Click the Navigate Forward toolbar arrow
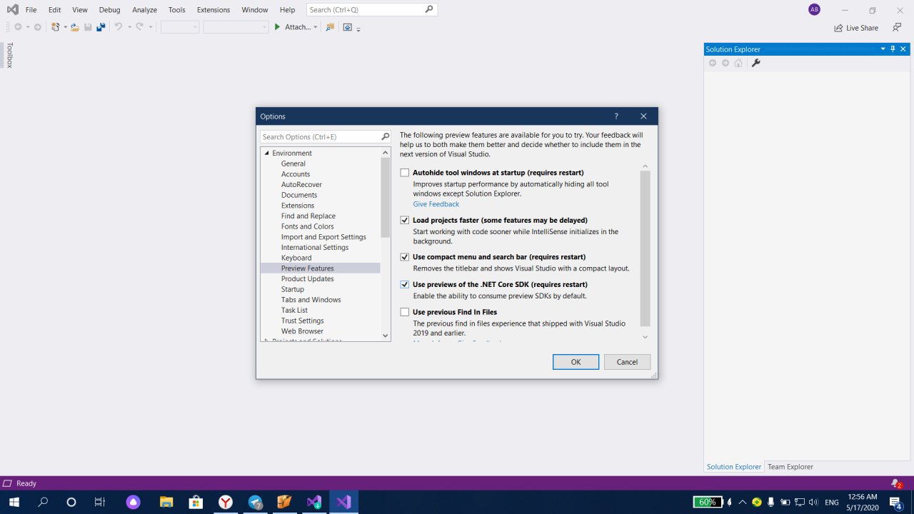Image resolution: width=914 pixels, height=514 pixels. (37, 27)
